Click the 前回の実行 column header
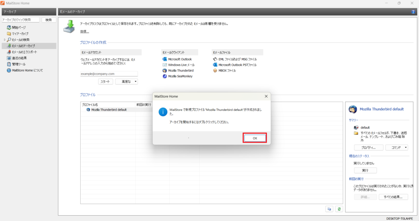This screenshot has height=221, width=419. pyautogui.click(x=144, y=105)
